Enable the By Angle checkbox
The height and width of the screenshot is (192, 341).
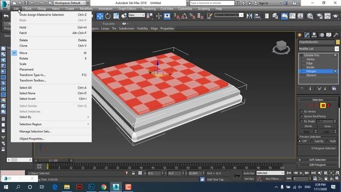pos(301,121)
